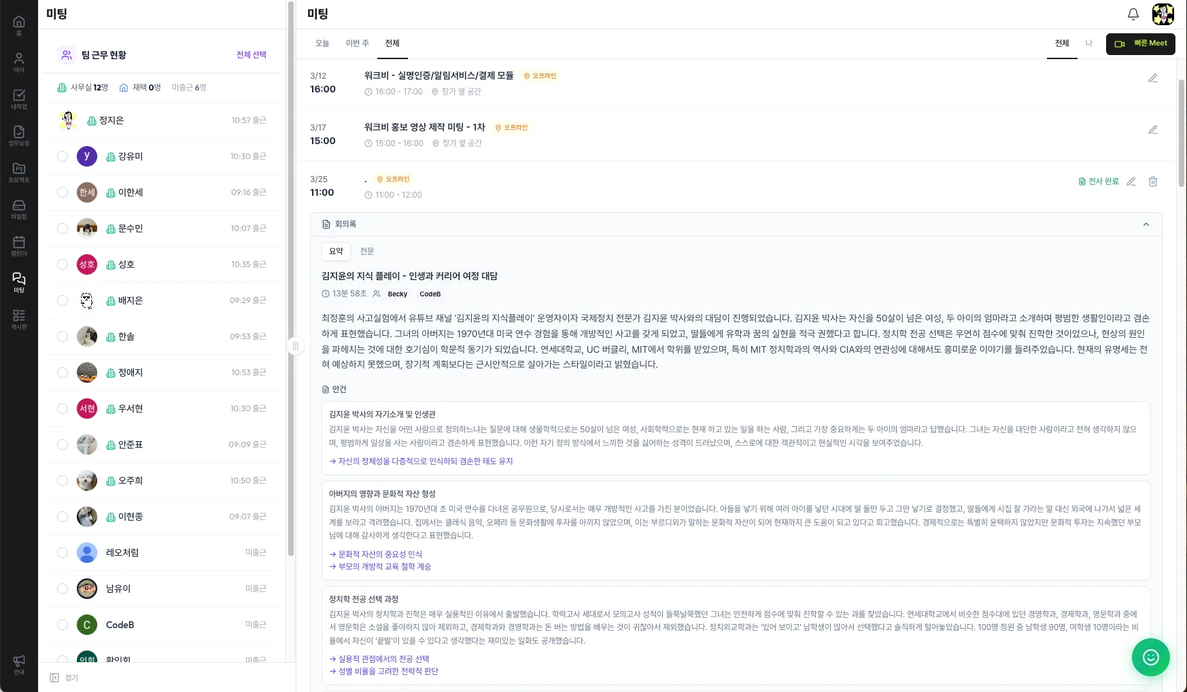Image resolution: width=1187 pixels, height=692 pixels.
Task: Switch to the 전문 transcript tab
Action: tap(367, 252)
